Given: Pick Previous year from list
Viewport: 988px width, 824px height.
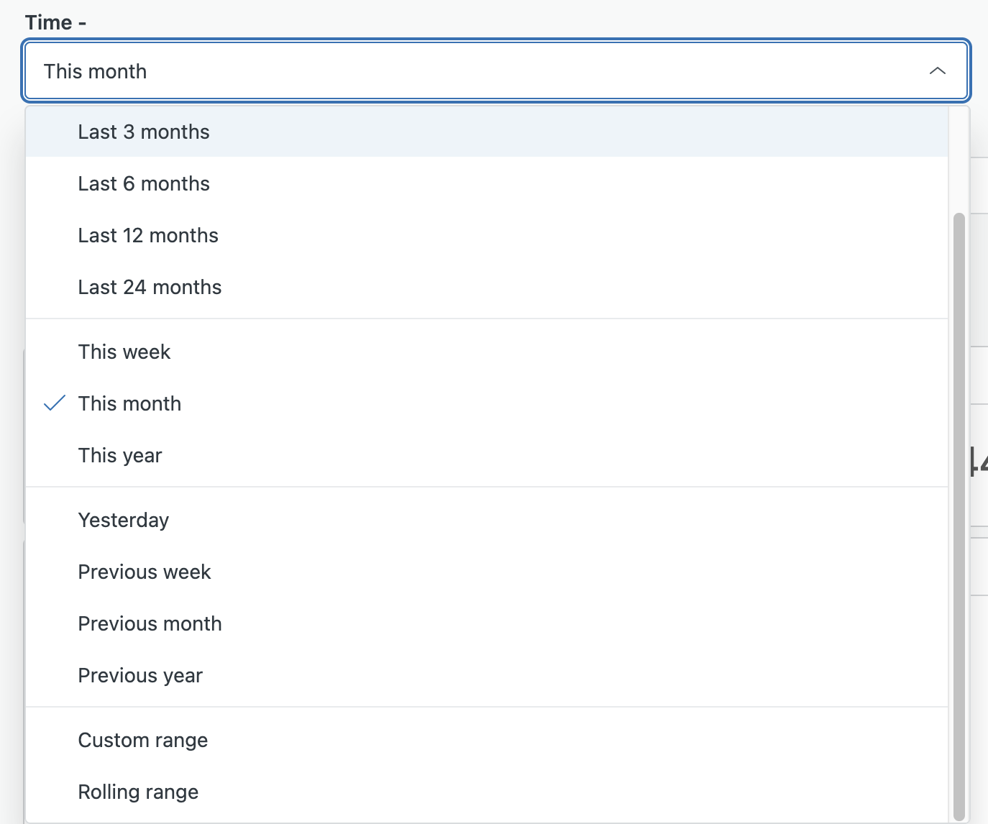Looking at the screenshot, I should (140, 676).
